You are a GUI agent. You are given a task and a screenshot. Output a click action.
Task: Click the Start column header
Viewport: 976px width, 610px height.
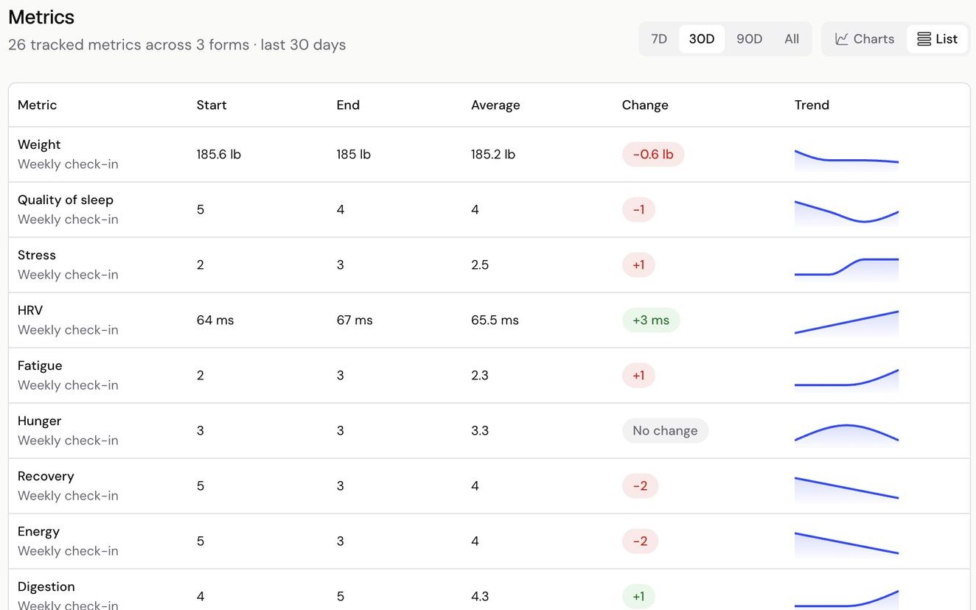(x=212, y=105)
